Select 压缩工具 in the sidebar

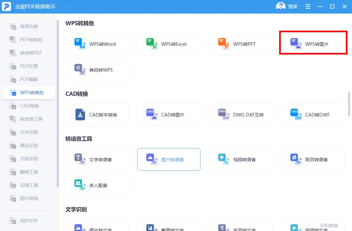[x=29, y=186]
